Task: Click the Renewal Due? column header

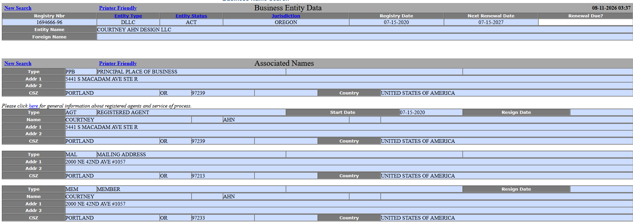Action: pyautogui.click(x=585, y=16)
